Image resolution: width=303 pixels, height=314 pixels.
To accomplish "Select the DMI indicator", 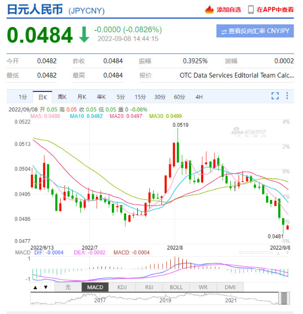I will (x=230, y=288).
